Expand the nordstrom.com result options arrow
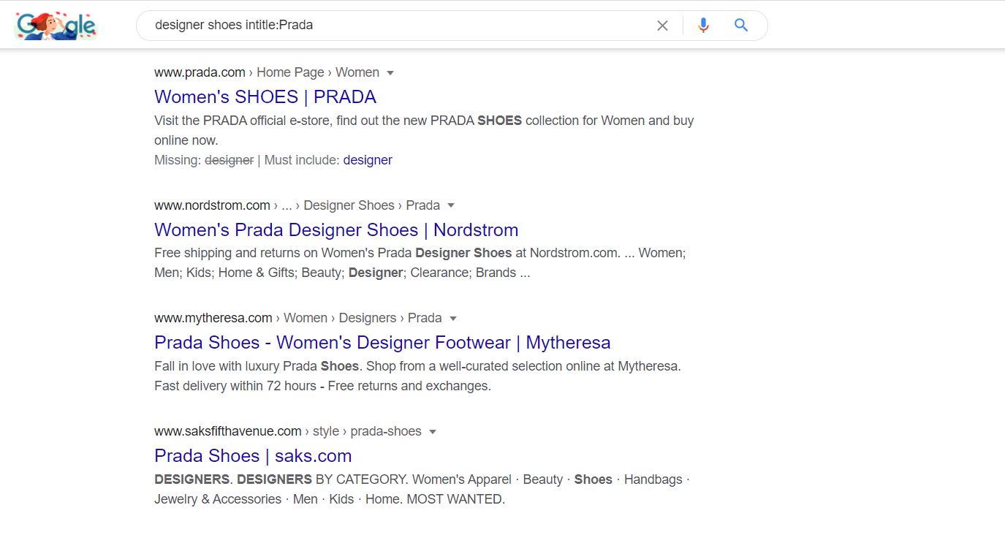This screenshot has width=1005, height=535. [451, 205]
